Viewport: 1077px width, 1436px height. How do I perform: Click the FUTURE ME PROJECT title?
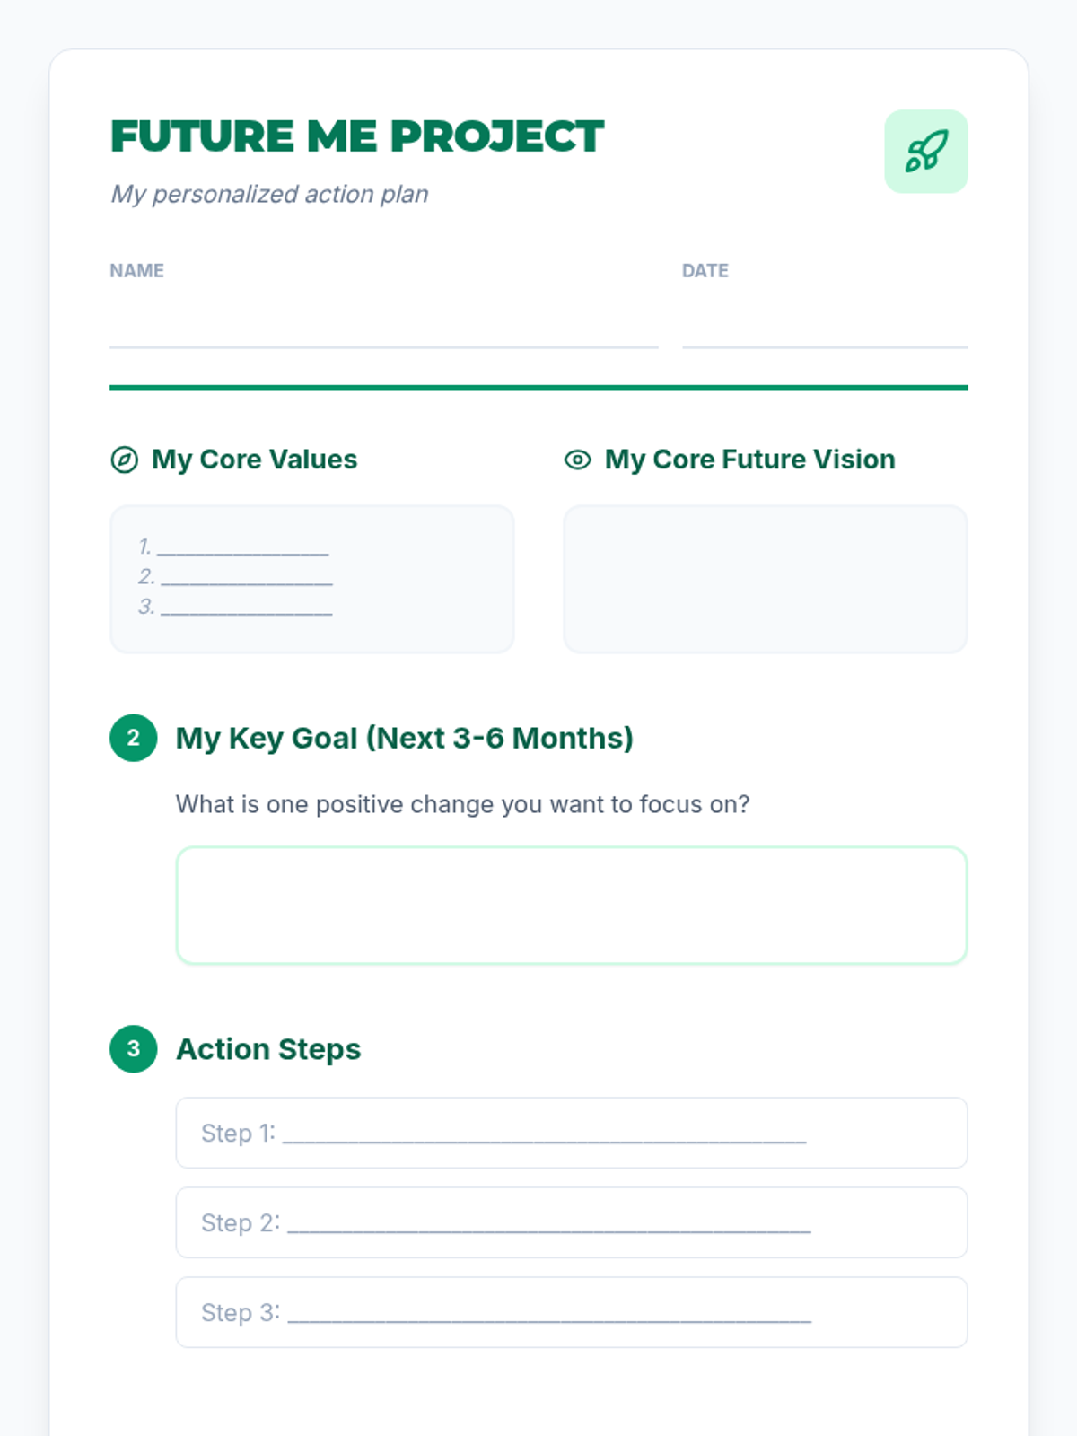pos(357,136)
